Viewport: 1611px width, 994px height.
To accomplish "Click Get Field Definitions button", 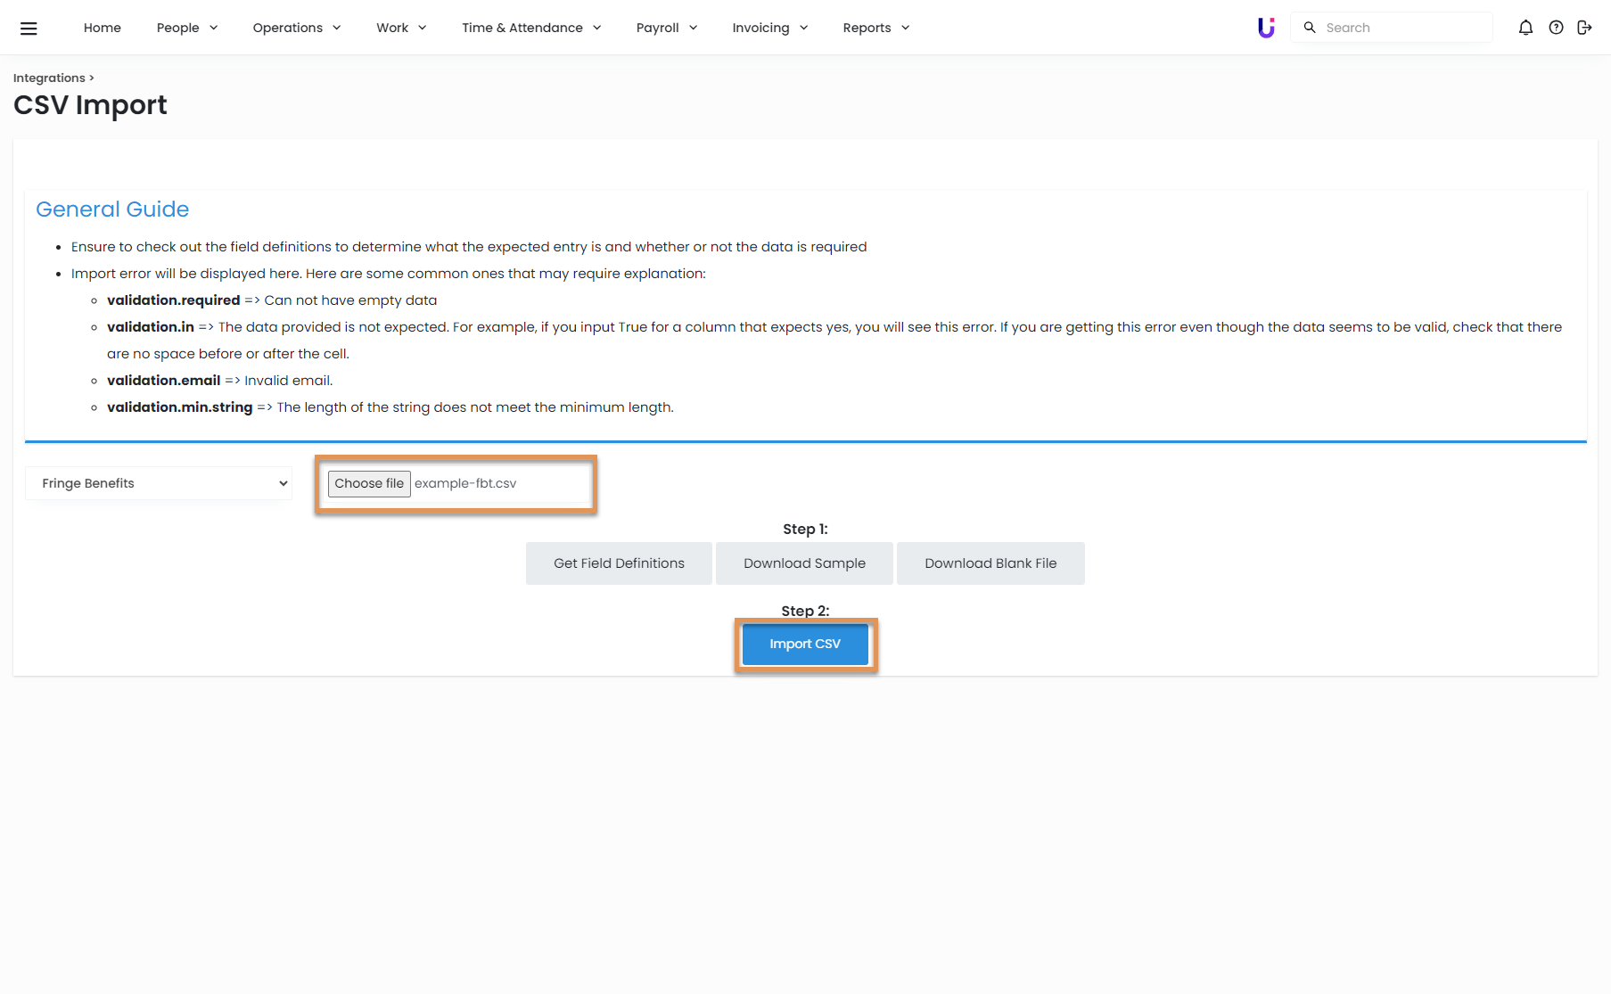I will click(619, 563).
